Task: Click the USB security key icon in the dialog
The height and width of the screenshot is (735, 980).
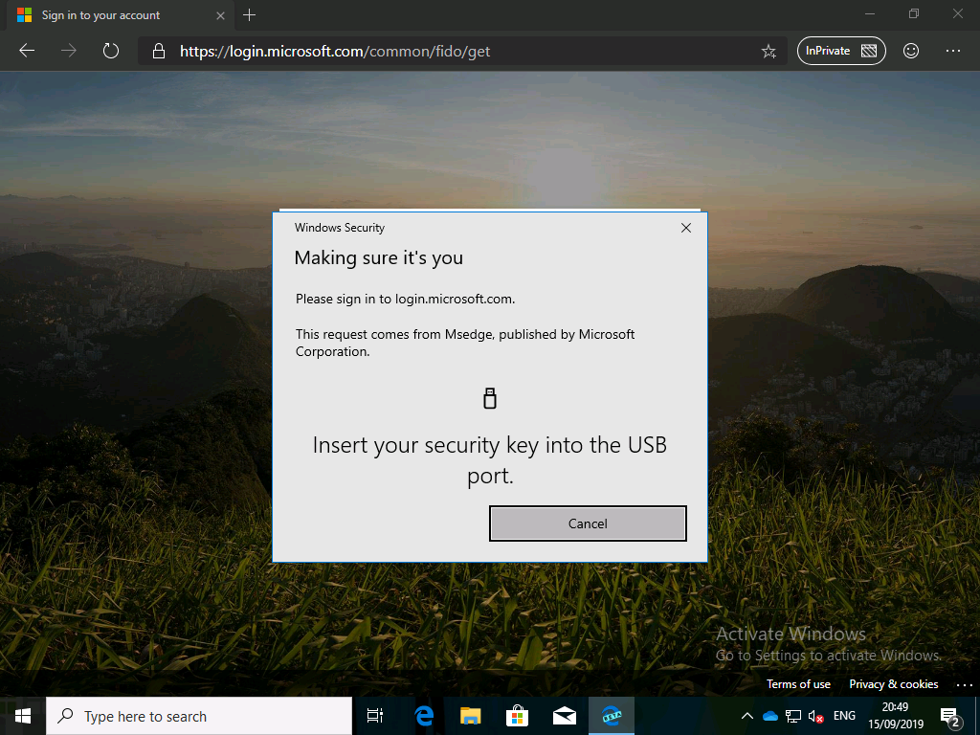Action: 490,397
